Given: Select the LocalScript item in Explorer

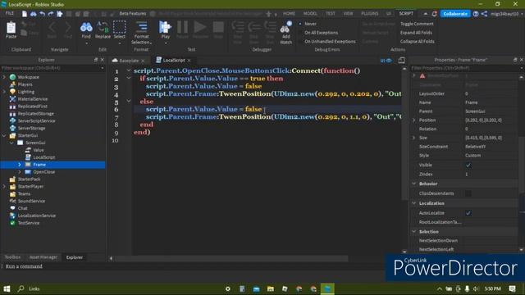Looking at the screenshot, I should (43, 157).
